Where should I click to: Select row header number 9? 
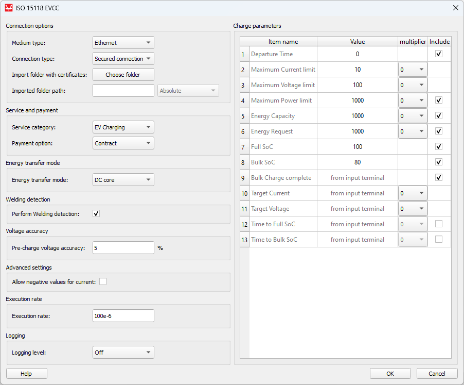coord(245,177)
